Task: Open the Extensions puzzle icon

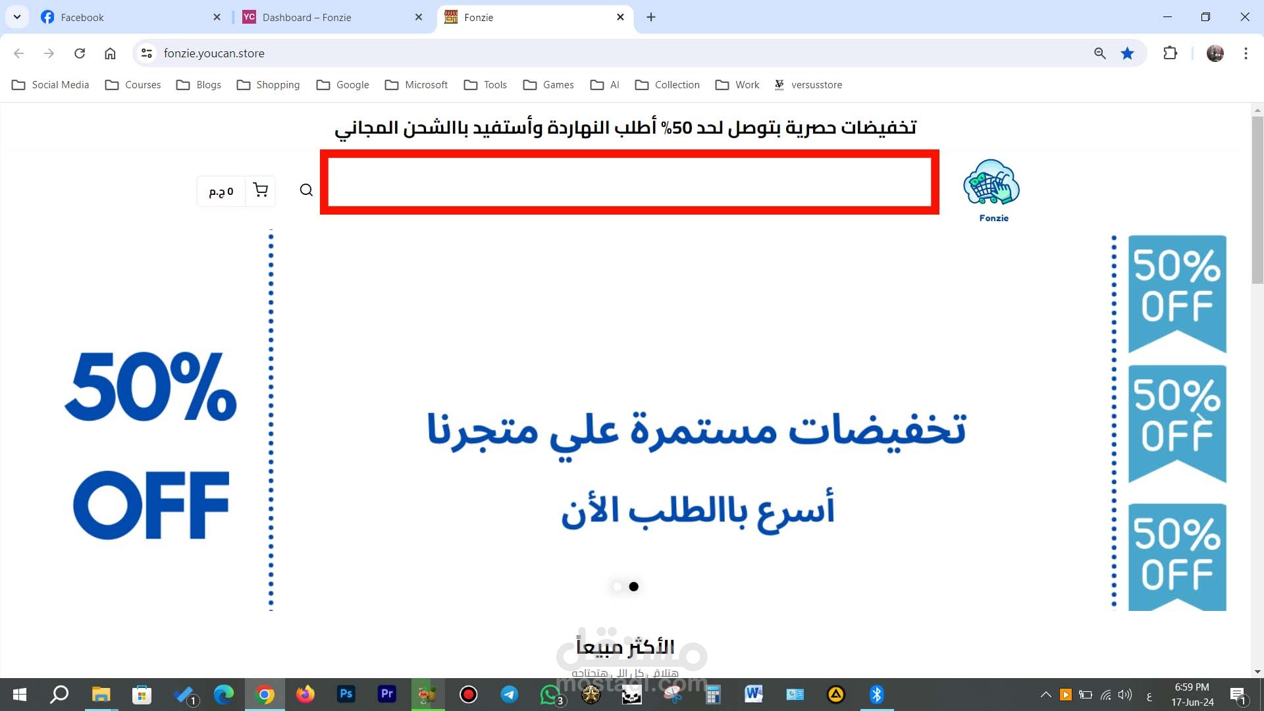Action: (1170, 53)
